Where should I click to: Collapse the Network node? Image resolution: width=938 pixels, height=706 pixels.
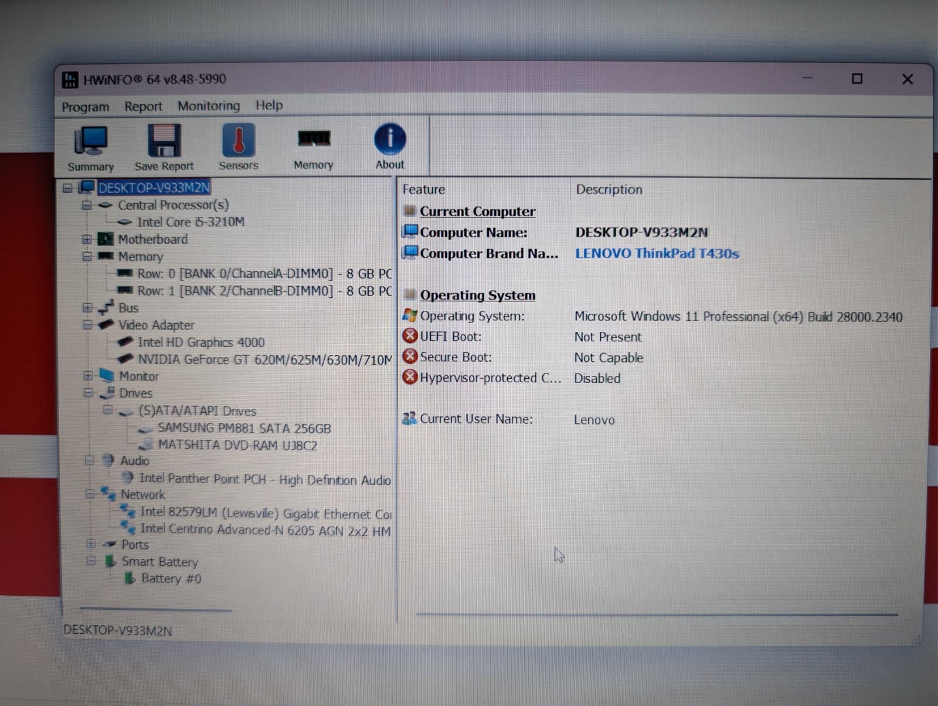coord(90,494)
